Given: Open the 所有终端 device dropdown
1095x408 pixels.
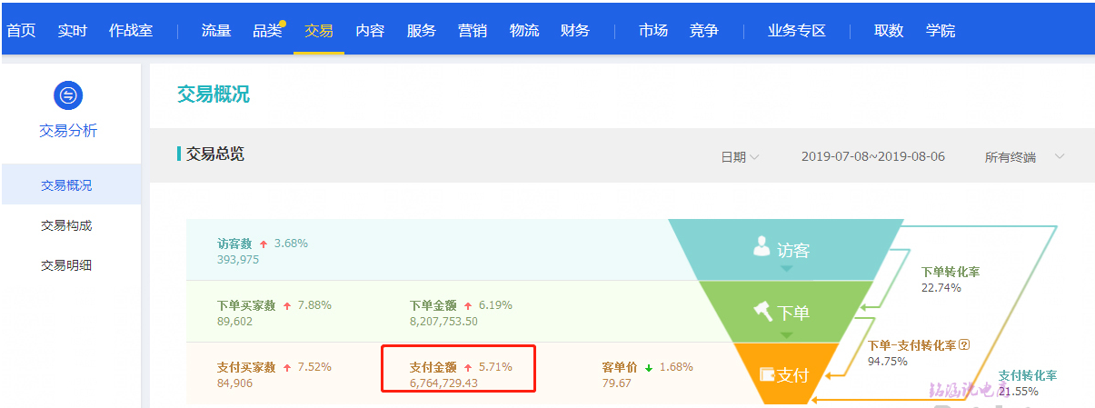Looking at the screenshot, I should 1024,157.
